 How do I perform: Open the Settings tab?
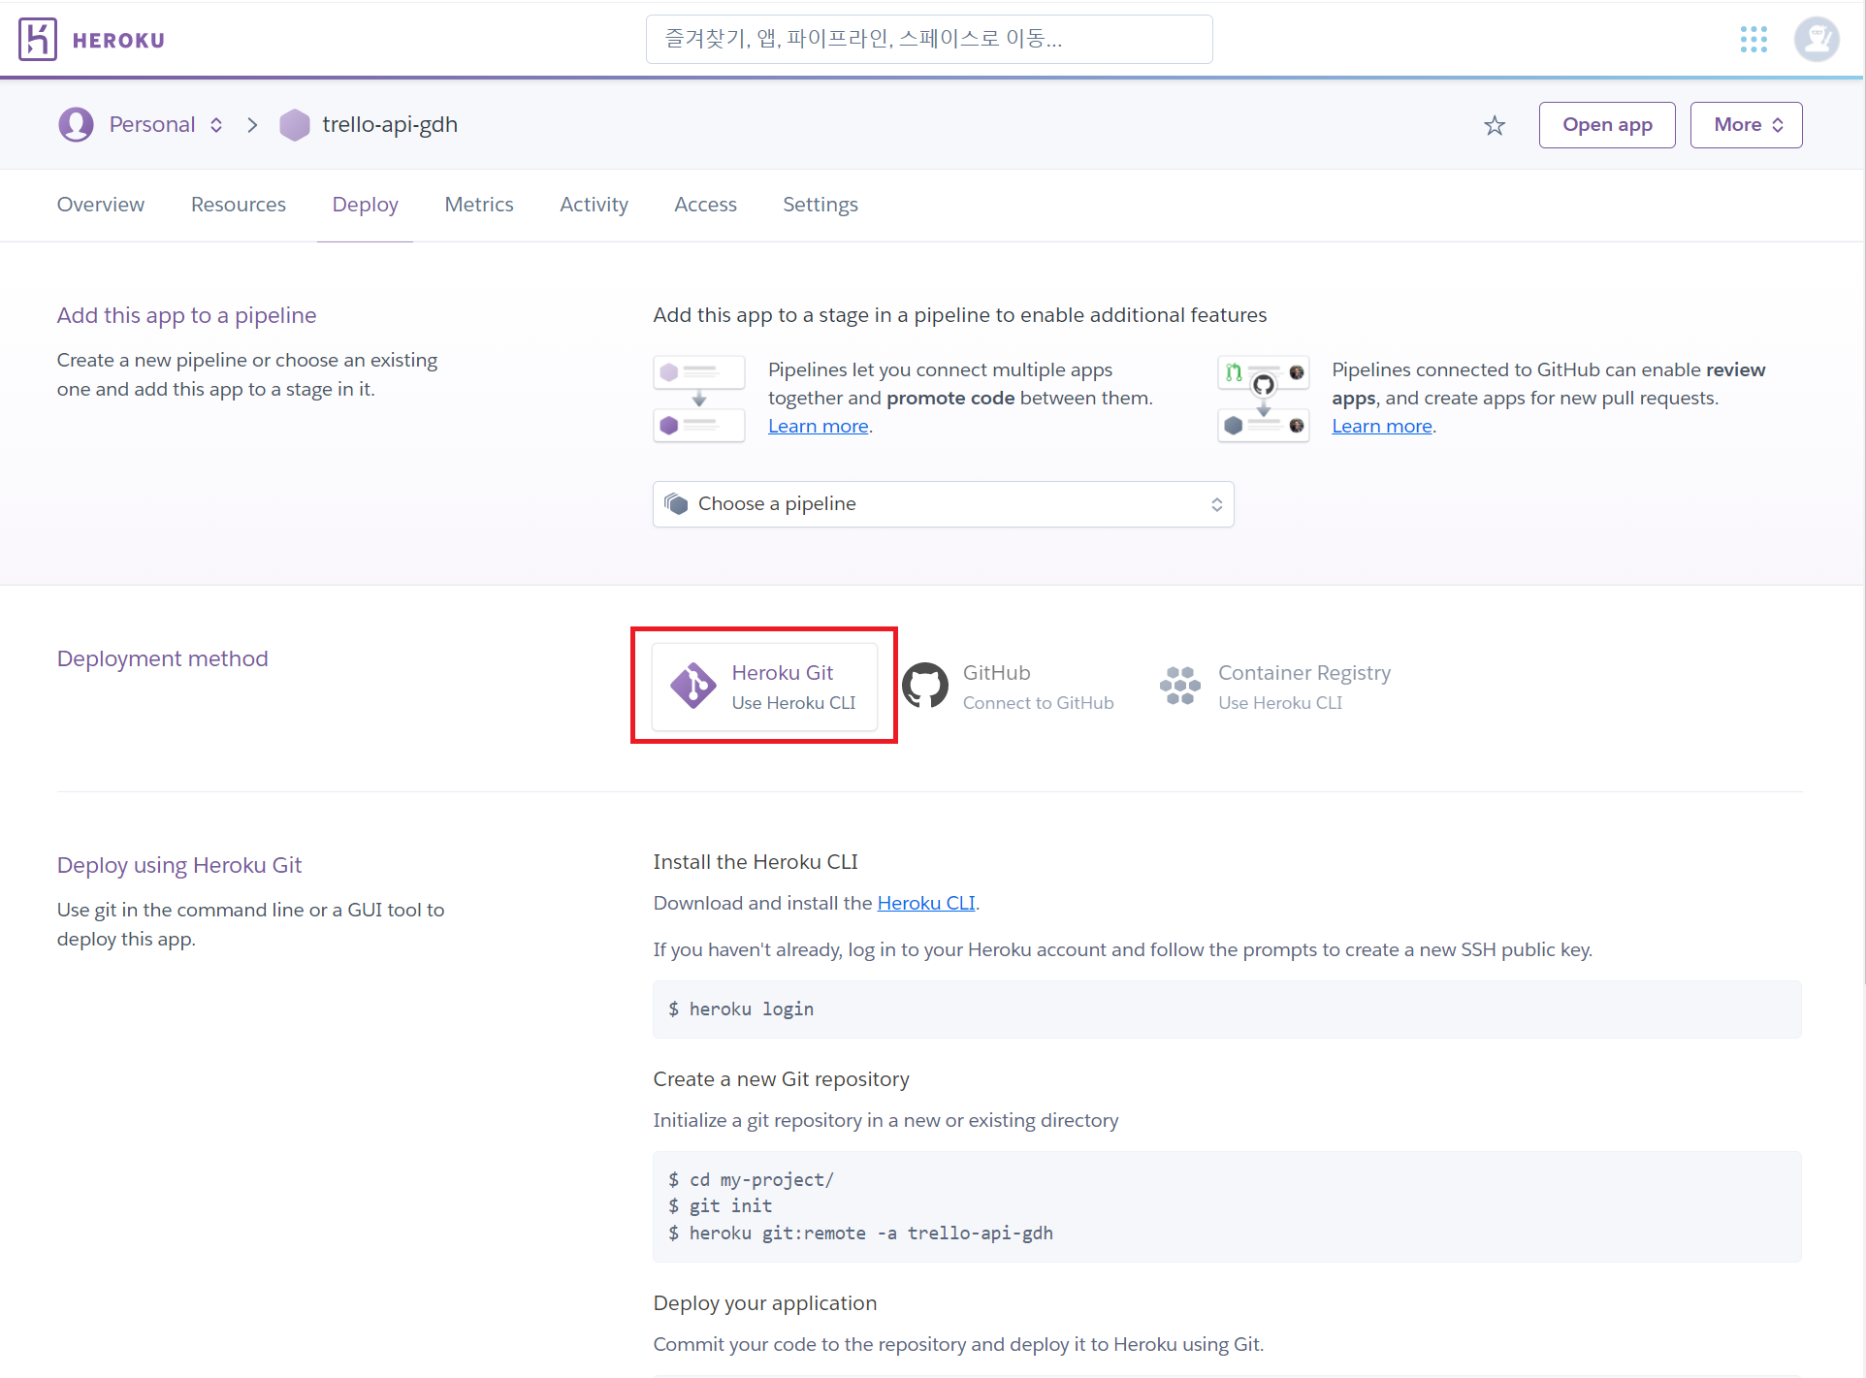click(820, 205)
